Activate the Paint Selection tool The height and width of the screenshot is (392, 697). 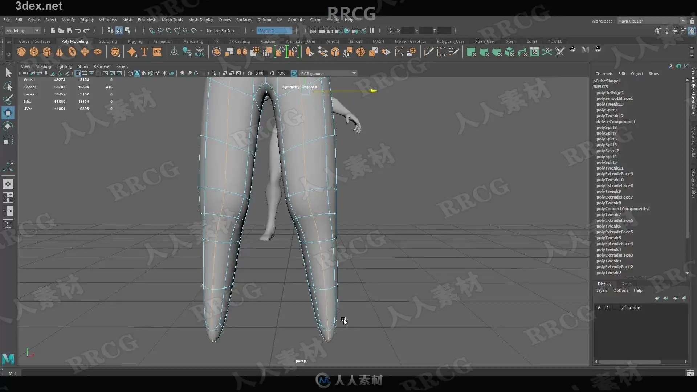8,99
